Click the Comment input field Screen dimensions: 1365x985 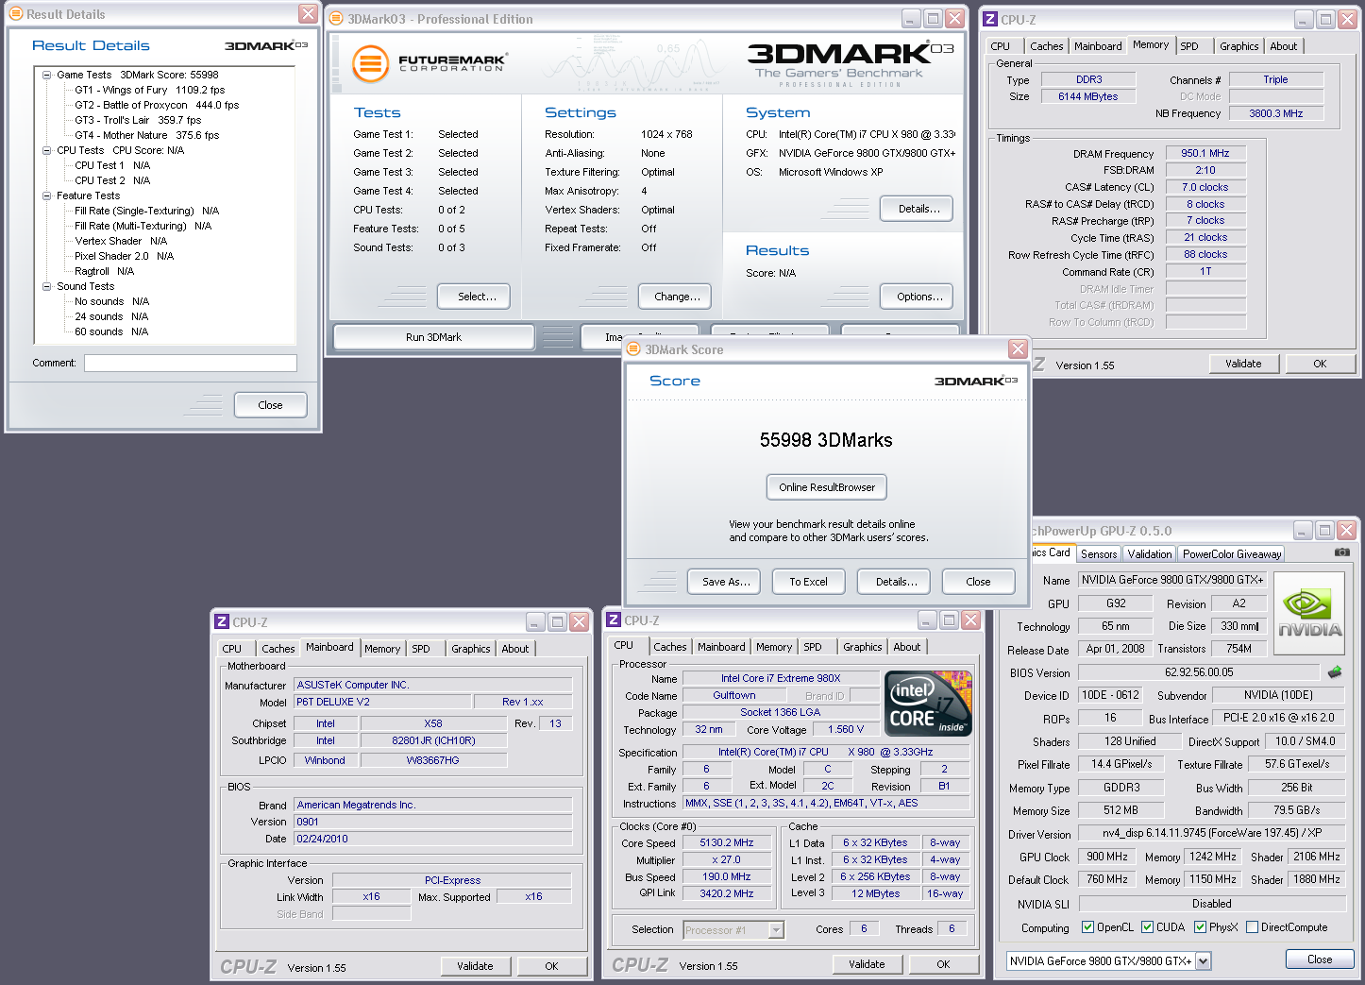(191, 364)
